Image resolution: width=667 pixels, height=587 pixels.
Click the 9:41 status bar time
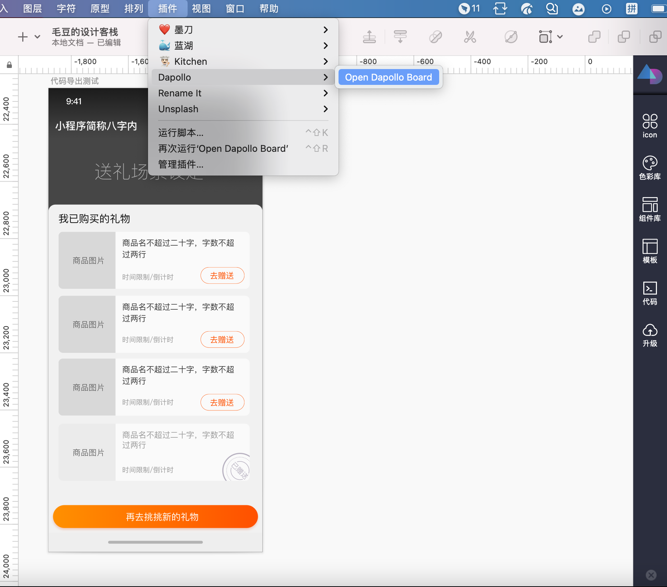pos(74,101)
